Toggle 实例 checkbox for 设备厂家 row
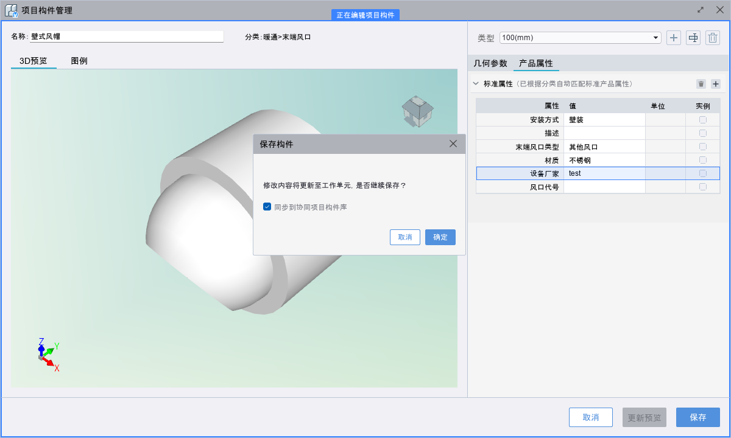731x438 pixels. (702, 173)
